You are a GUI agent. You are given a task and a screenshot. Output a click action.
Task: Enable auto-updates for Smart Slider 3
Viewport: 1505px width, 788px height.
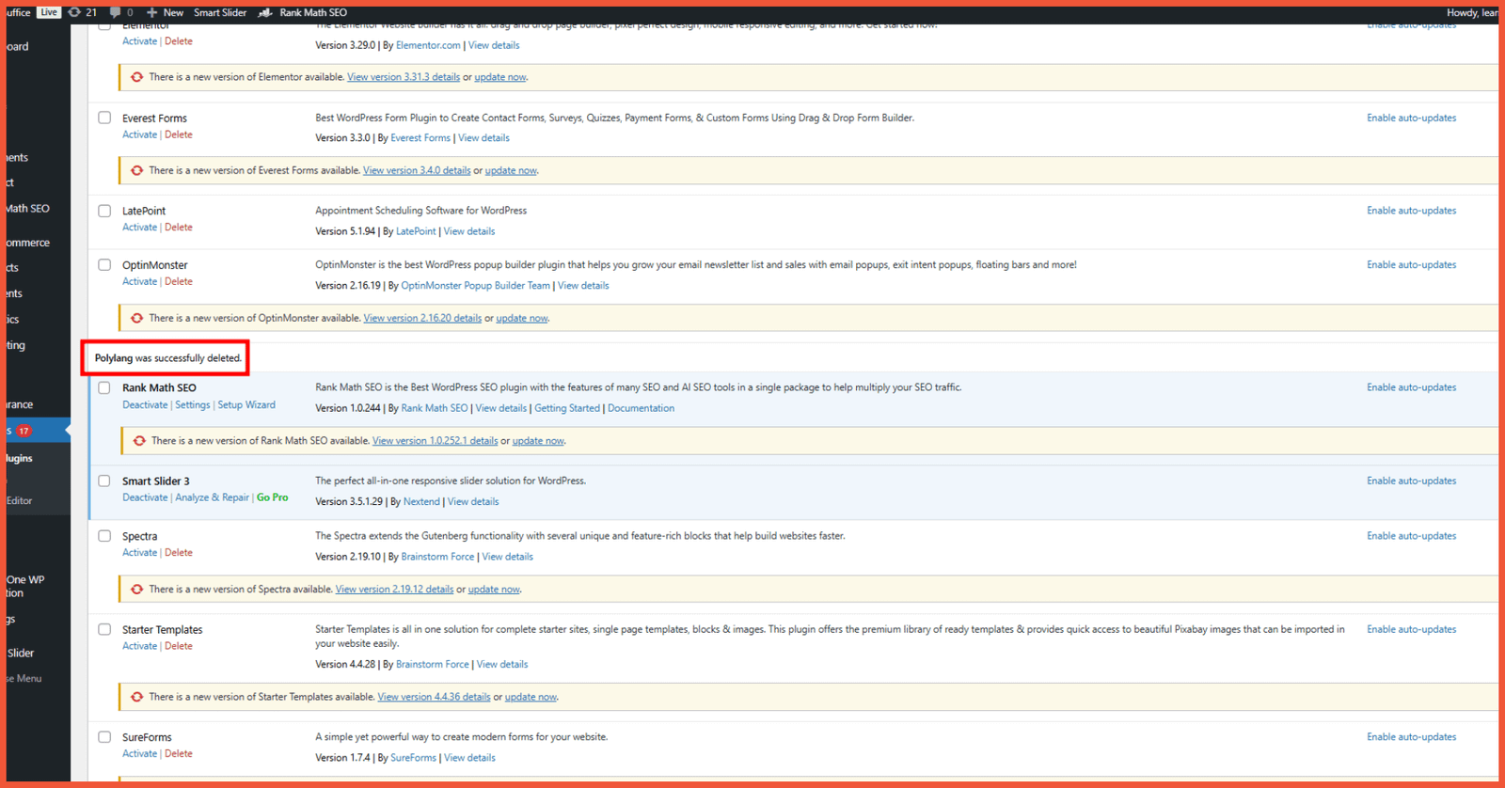pos(1411,481)
